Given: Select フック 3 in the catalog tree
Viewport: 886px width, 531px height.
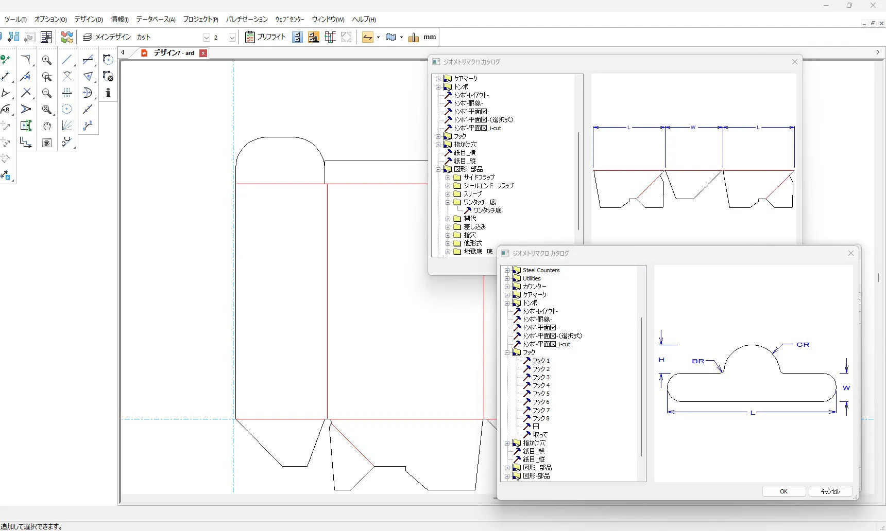Looking at the screenshot, I should click(541, 377).
